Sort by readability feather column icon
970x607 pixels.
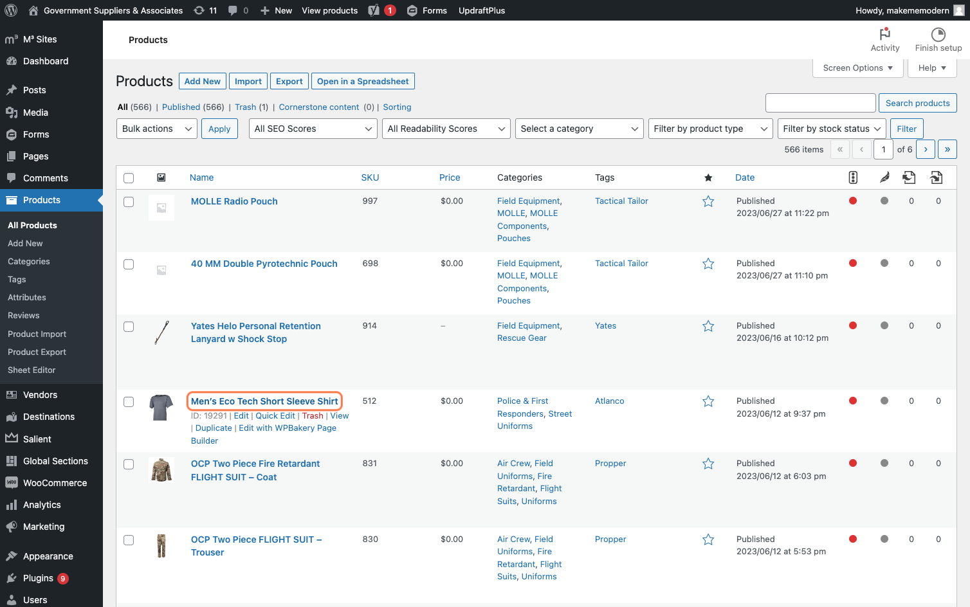[884, 177]
